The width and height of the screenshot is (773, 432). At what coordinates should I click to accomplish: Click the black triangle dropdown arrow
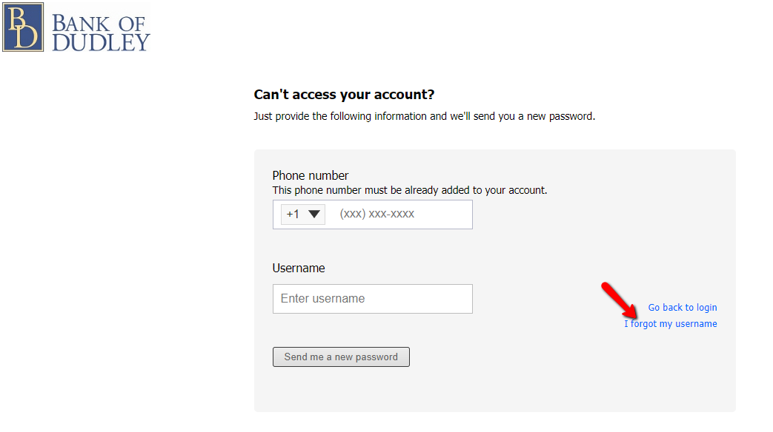[x=314, y=214]
